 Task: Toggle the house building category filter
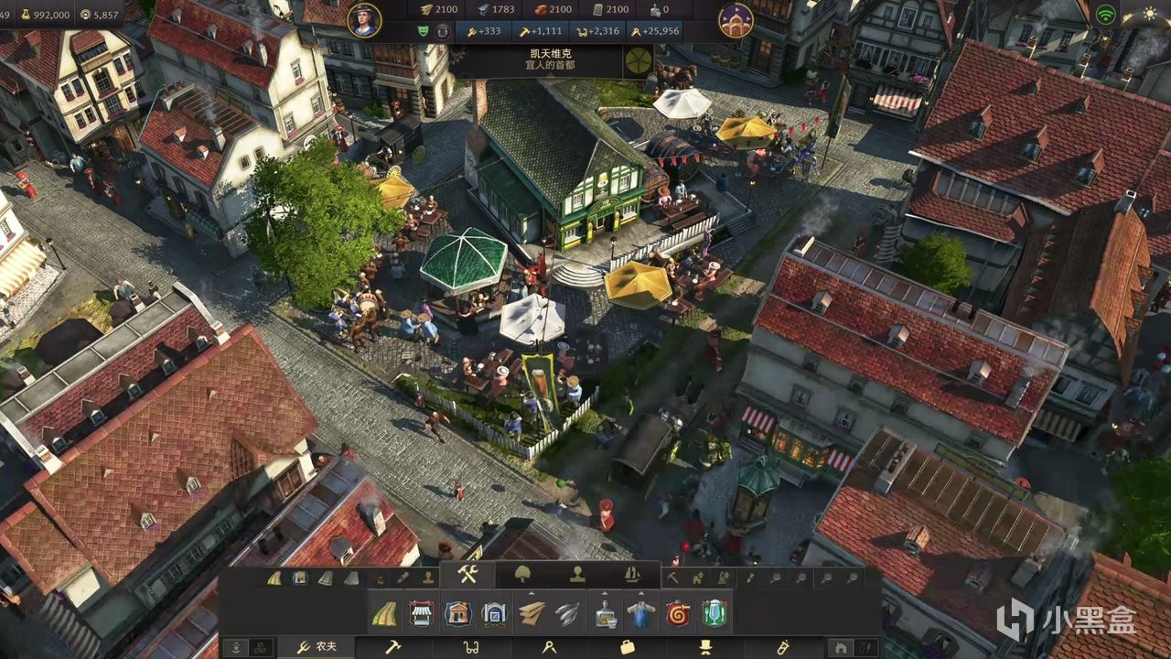840,647
